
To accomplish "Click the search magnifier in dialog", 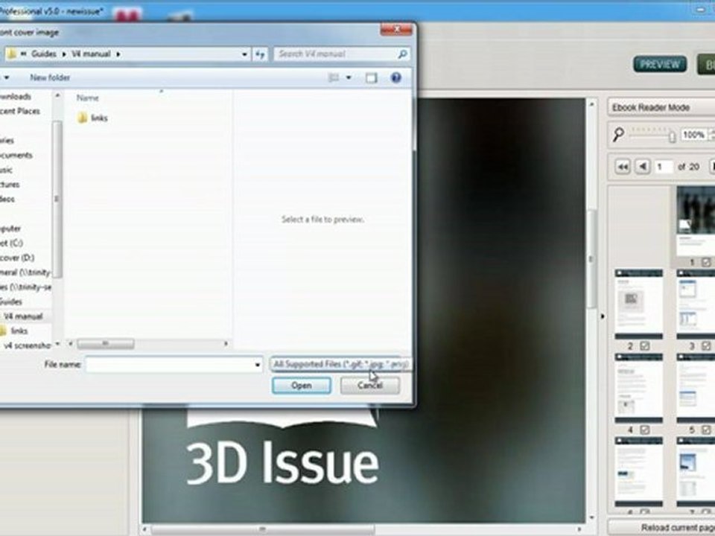I will [x=402, y=54].
